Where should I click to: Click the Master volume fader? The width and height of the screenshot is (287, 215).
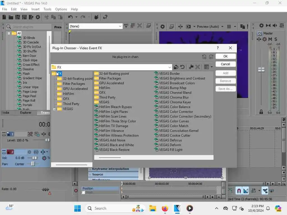click(x=261, y=69)
